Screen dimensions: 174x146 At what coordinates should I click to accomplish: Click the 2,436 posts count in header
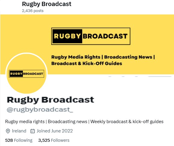pyautogui.click(x=33, y=11)
